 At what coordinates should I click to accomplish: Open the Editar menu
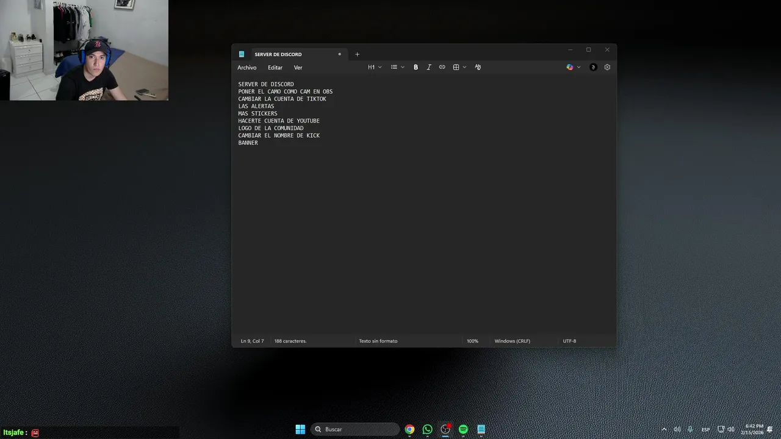275,68
